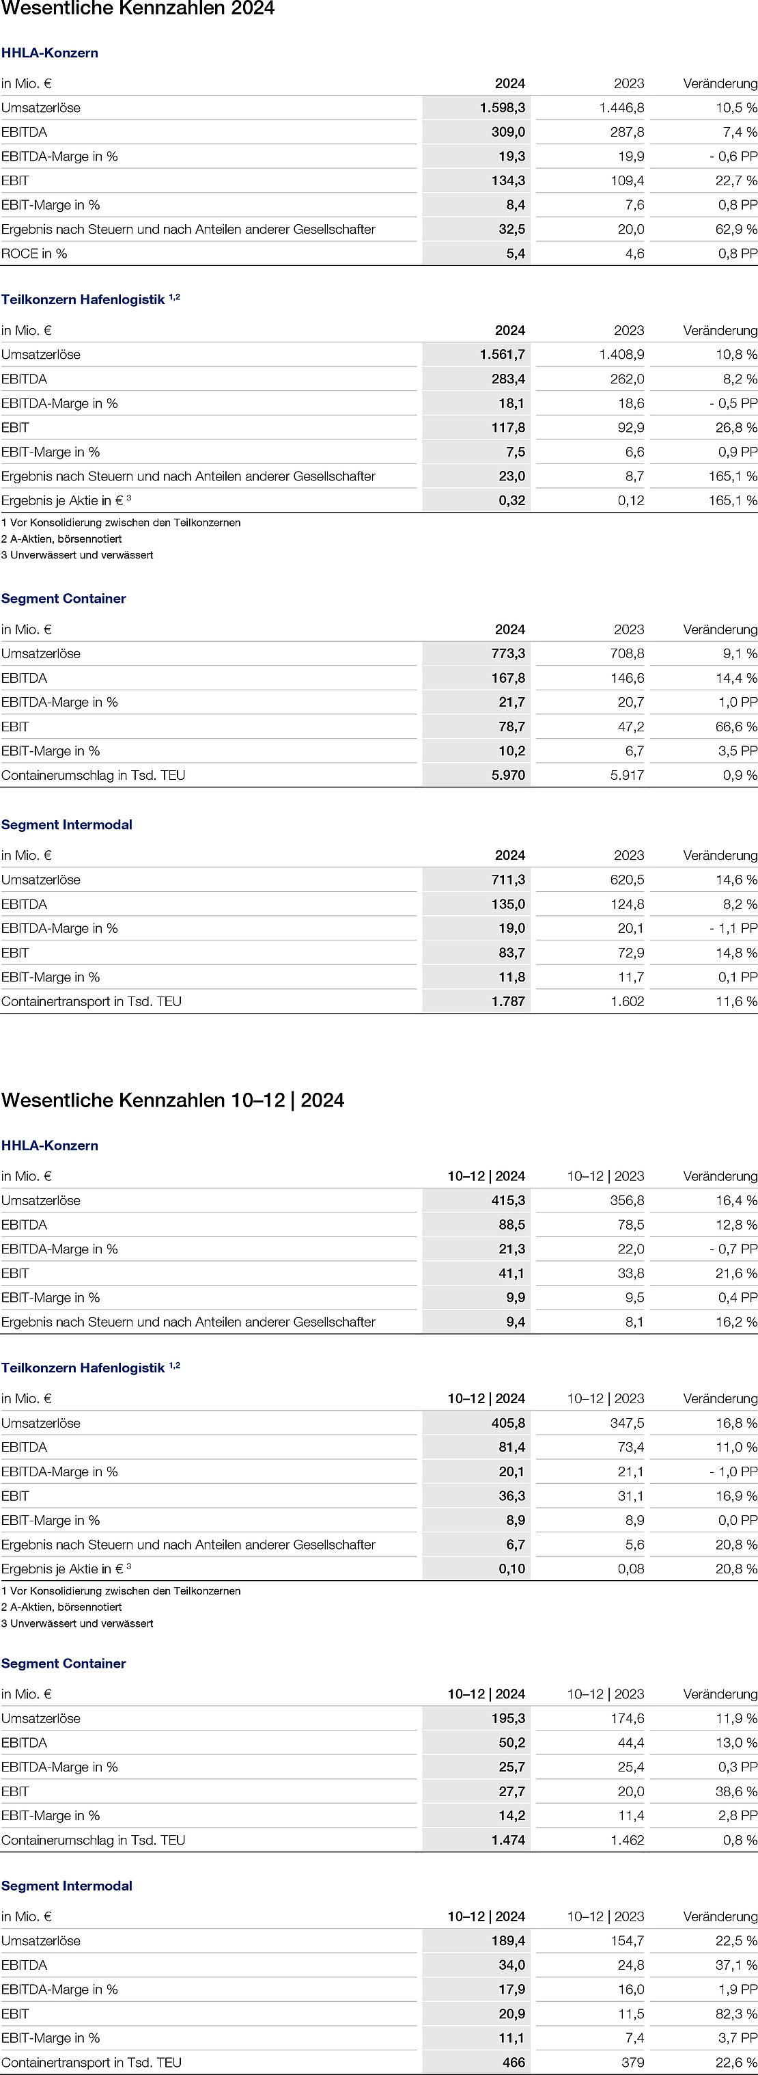Select the Container revenue value 773,3
758x2075 pixels.
[x=509, y=654]
